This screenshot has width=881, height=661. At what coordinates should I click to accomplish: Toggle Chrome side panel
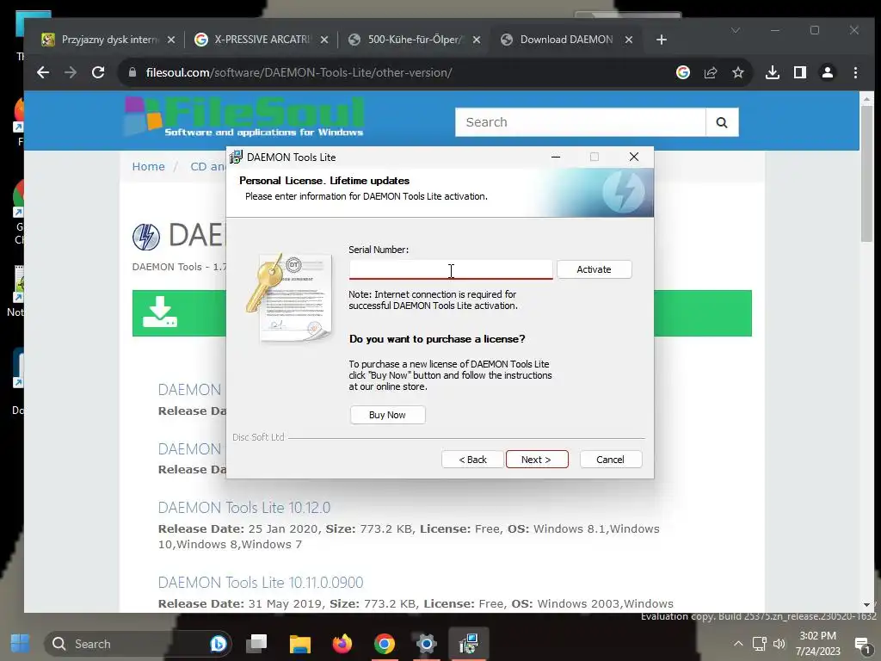pyautogui.click(x=800, y=72)
